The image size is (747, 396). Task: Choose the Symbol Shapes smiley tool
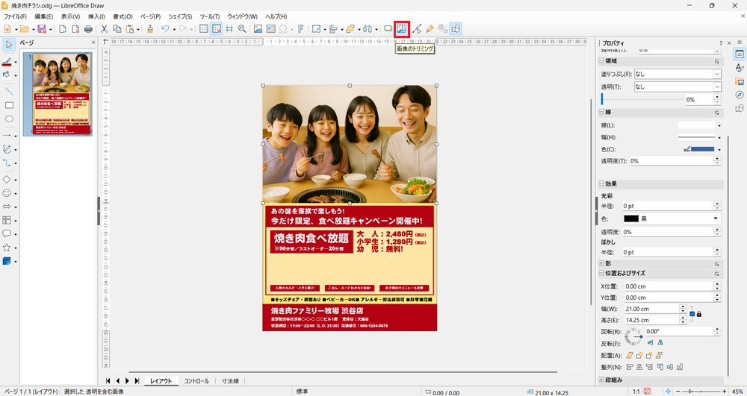[x=7, y=193]
